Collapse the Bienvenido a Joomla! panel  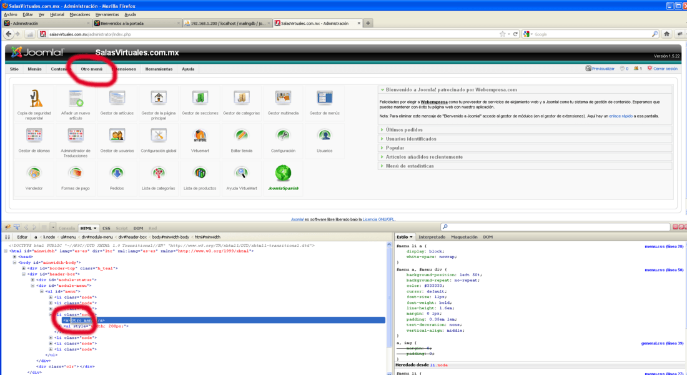pos(525,89)
